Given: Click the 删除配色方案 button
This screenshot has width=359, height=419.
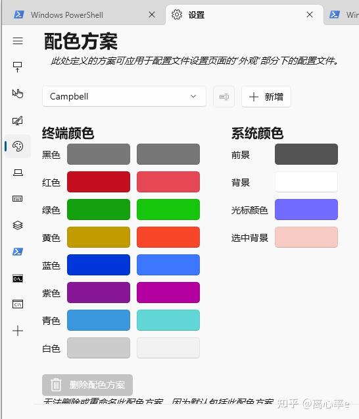Looking at the screenshot, I should click(x=87, y=385).
